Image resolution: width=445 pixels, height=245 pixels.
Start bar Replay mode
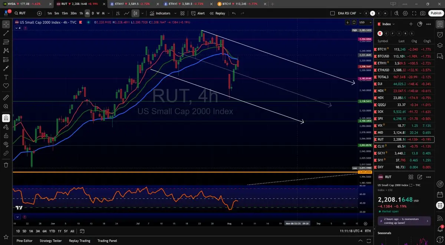point(217,13)
